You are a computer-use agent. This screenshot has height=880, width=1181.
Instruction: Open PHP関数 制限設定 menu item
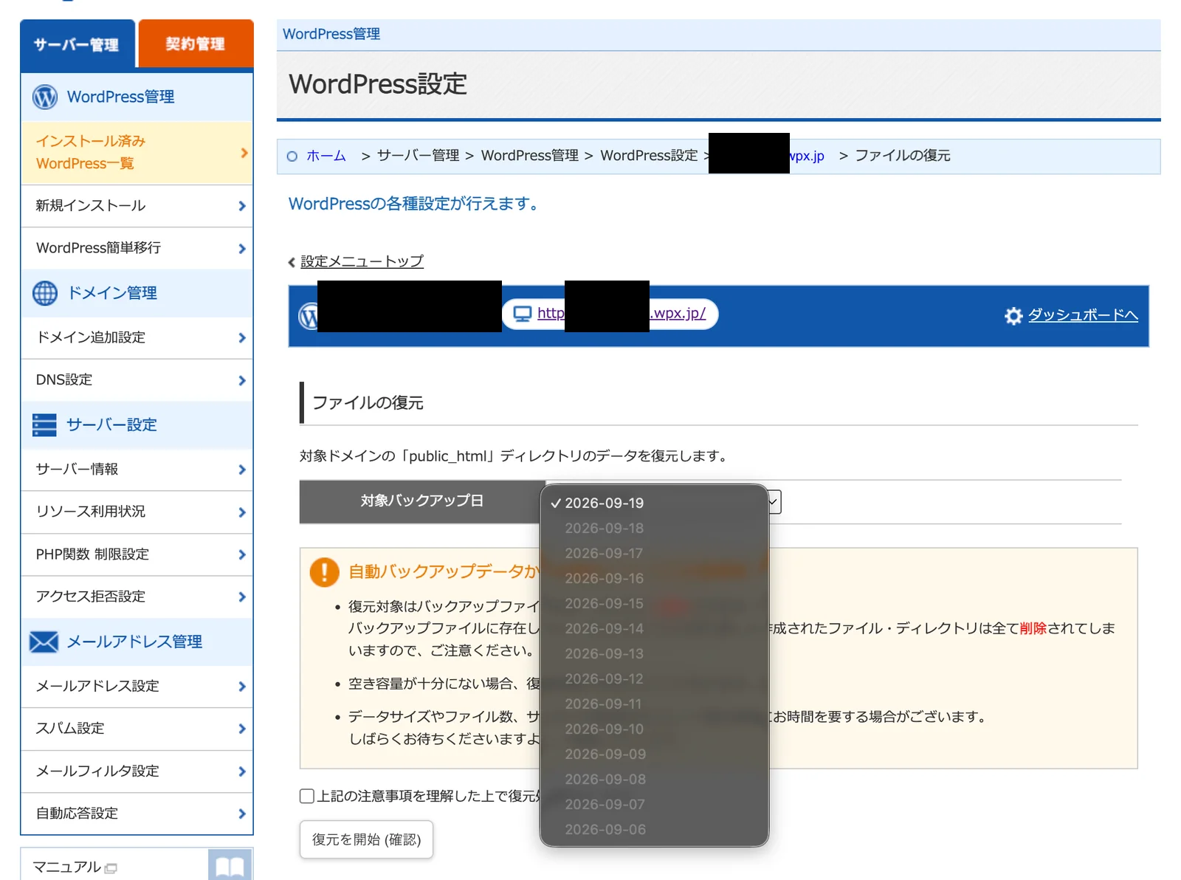pyautogui.click(x=137, y=554)
